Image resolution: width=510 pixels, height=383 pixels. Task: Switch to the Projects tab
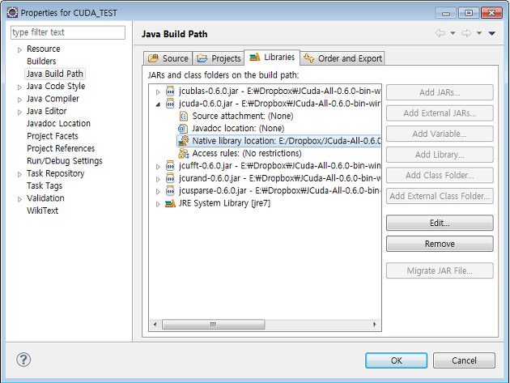(x=219, y=58)
